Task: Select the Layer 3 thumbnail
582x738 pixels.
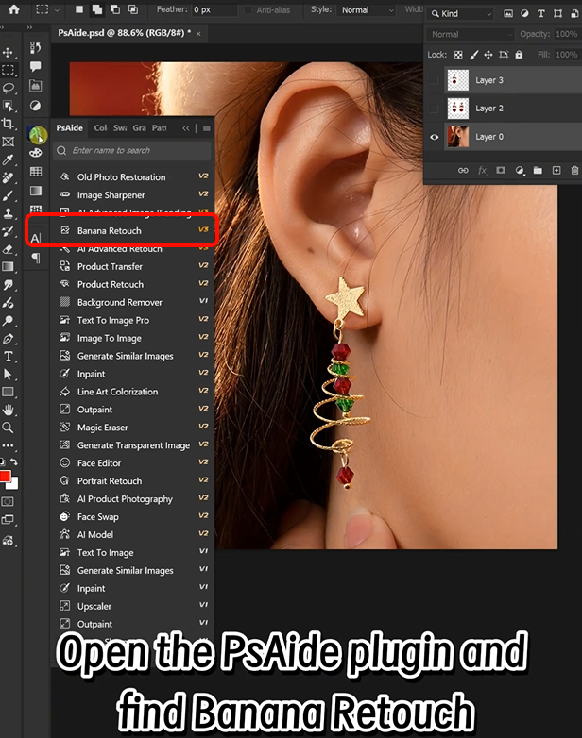Action: [457, 80]
